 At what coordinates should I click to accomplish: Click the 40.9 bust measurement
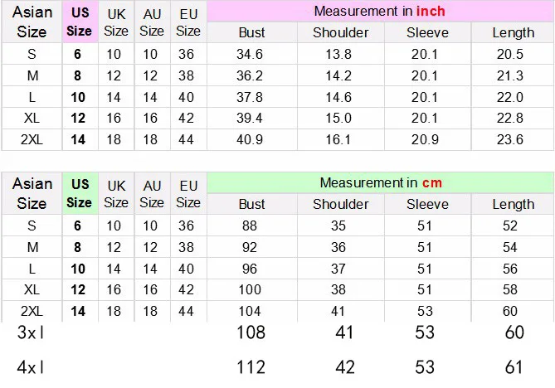click(x=251, y=138)
